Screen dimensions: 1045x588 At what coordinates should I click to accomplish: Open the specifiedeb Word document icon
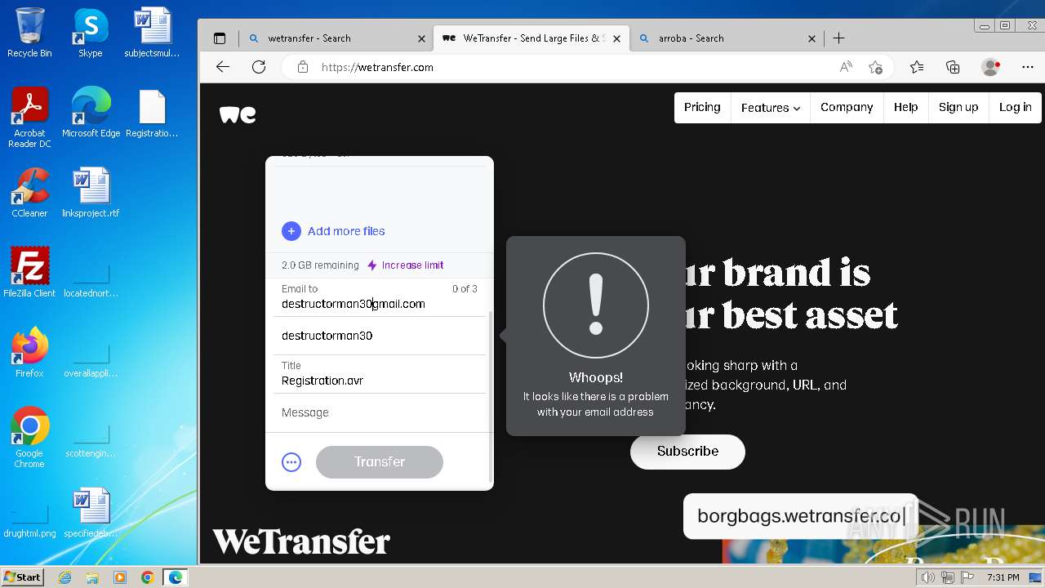(x=91, y=513)
